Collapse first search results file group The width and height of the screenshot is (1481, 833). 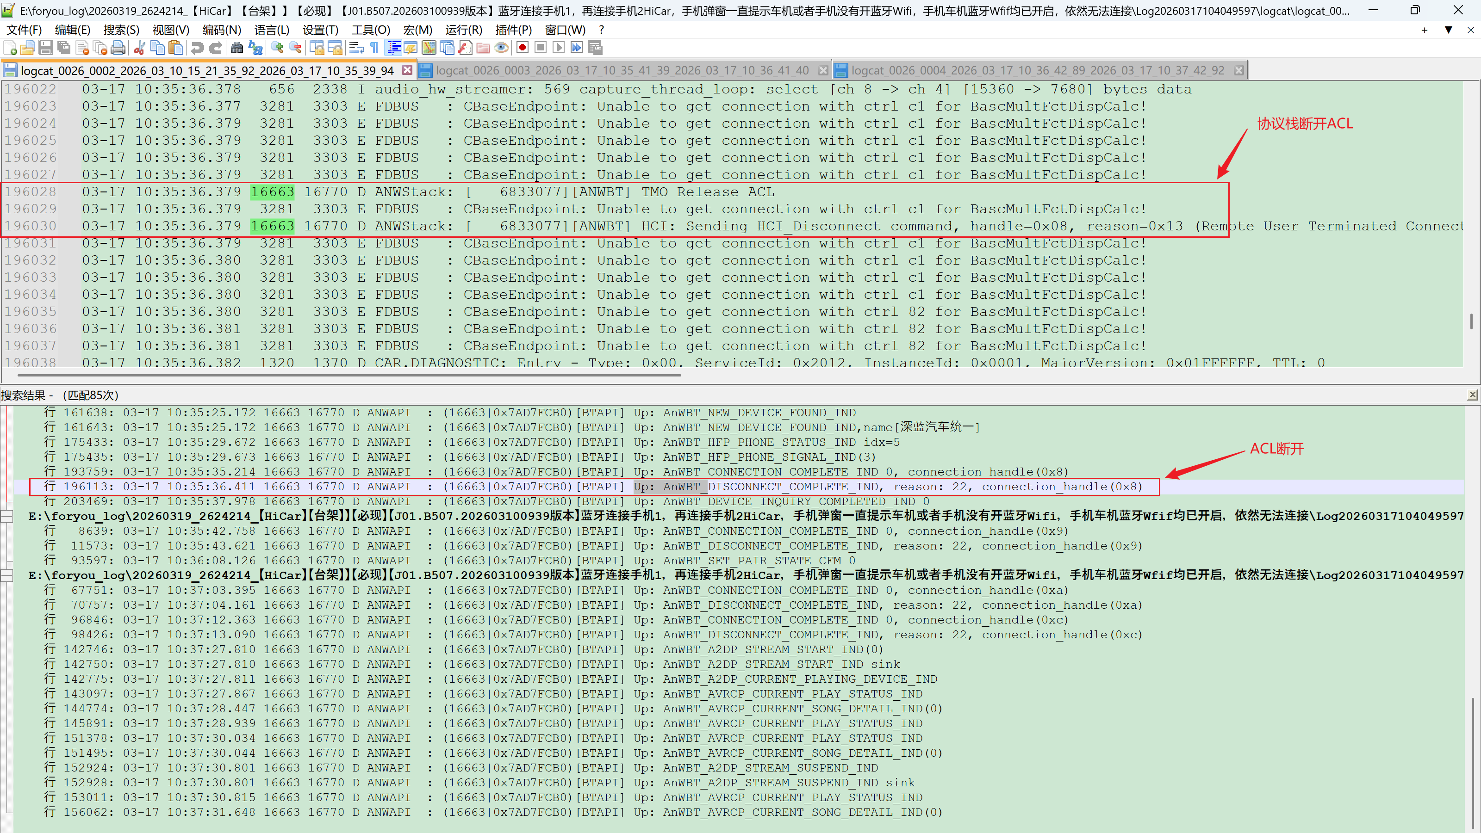[x=7, y=517]
